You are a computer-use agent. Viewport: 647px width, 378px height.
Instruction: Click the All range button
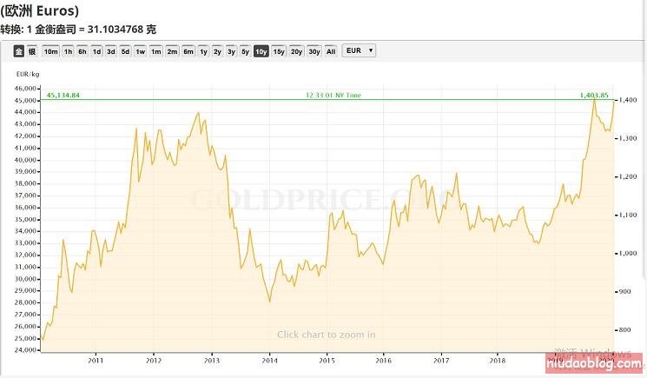[331, 51]
